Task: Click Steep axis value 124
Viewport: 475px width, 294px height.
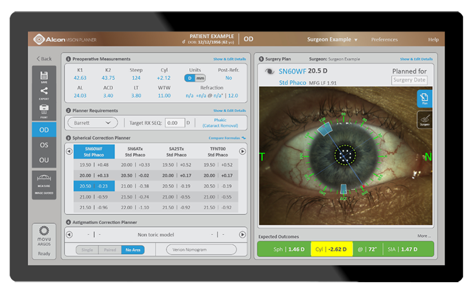Action: (136, 78)
